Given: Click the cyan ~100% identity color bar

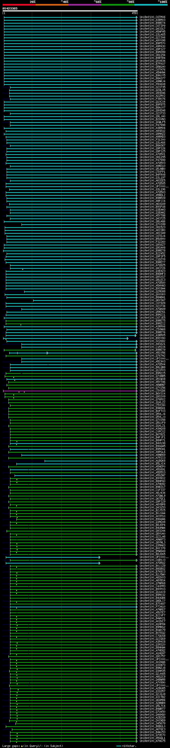Looking at the screenshot, I should click(151, 5).
